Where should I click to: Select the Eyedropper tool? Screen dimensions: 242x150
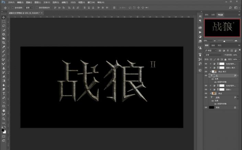coord(3,47)
